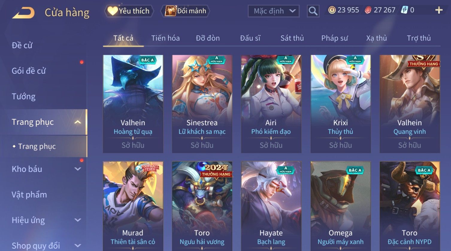Click the gold coin balance icon

coord(332,10)
